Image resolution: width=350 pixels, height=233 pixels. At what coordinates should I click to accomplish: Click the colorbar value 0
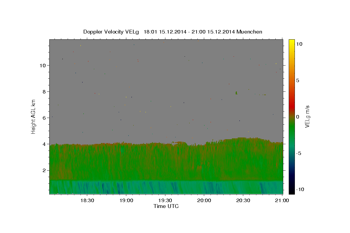[x=297, y=117]
